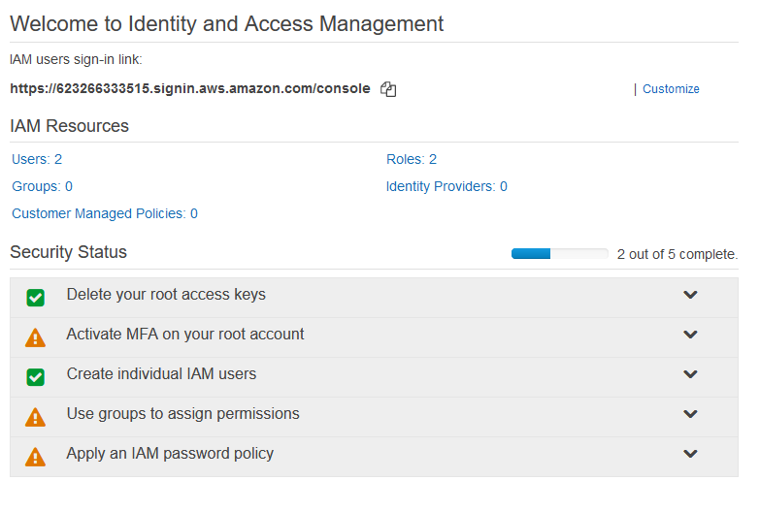Screen dimensions: 760x512
Task: Click the security status progress bar
Action: pos(559,254)
